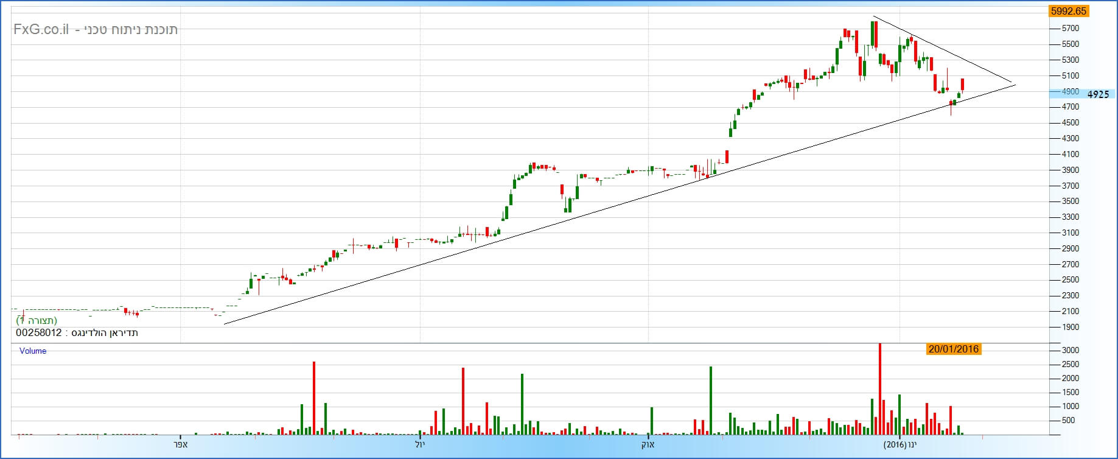The width and height of the screenshot is (1118, 459).
Task: Click the 3900 price axis value
Action: pos(1070,170)
